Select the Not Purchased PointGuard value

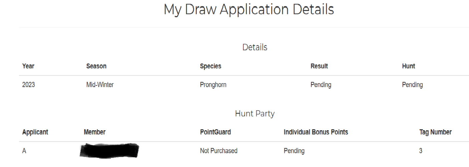[x=219, y=151]
